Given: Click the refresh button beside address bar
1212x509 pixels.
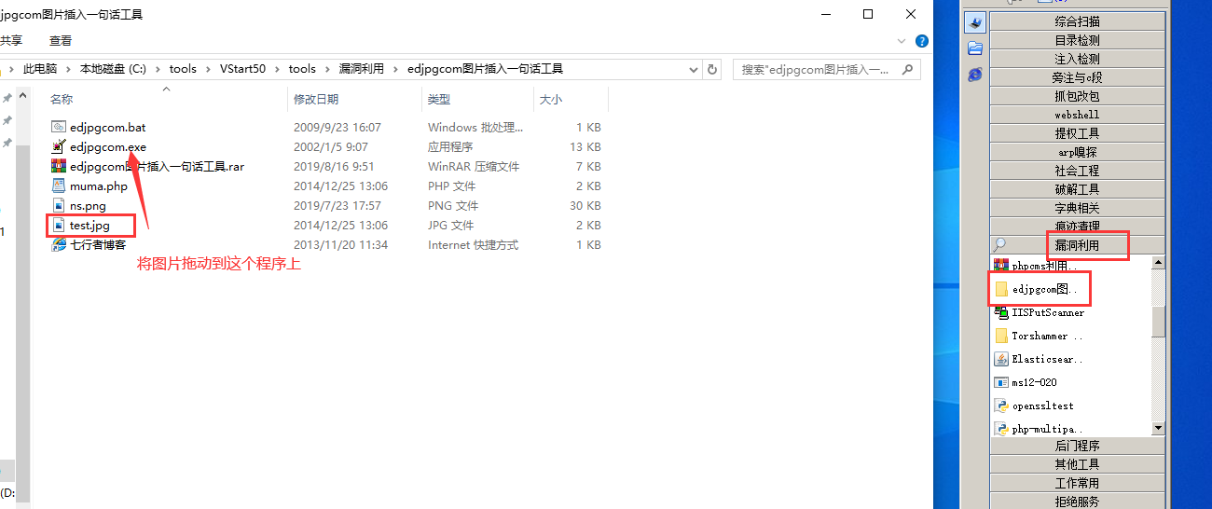Looking at the screenshot, I should pyautogui.click(x=712, y=69).
